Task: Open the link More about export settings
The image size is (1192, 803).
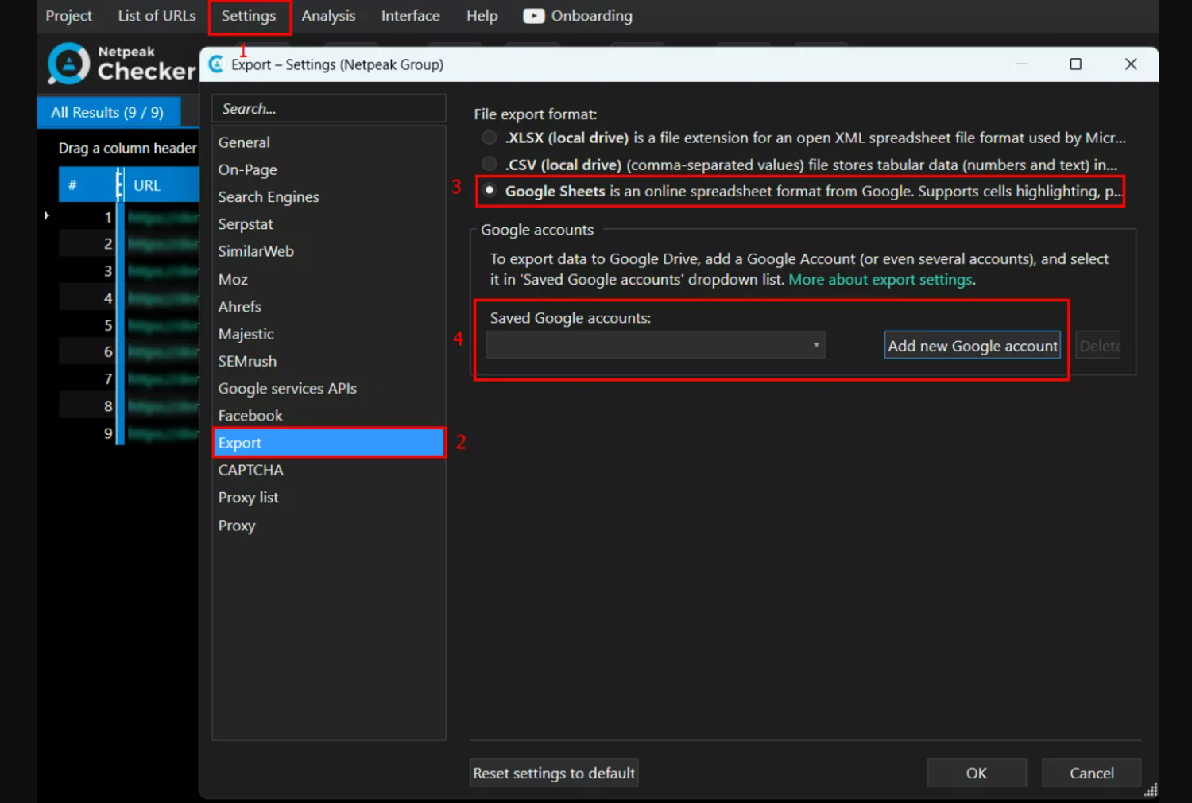Action: click(879, 279)
